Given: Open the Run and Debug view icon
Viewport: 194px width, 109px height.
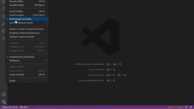Looking at the screenshot, I should (4, 24).
